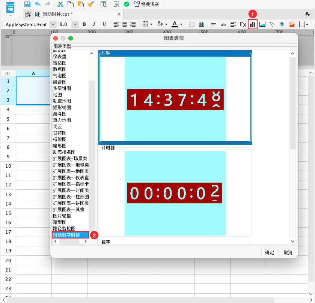Screen dimensions: 315x303
Task: Toggle bold formatting
Action: 84,24
